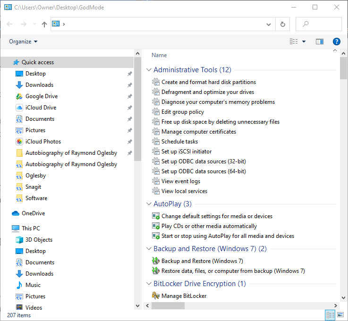
Task: Open Defragment and optimize your drives
Action: pos(207,92)
